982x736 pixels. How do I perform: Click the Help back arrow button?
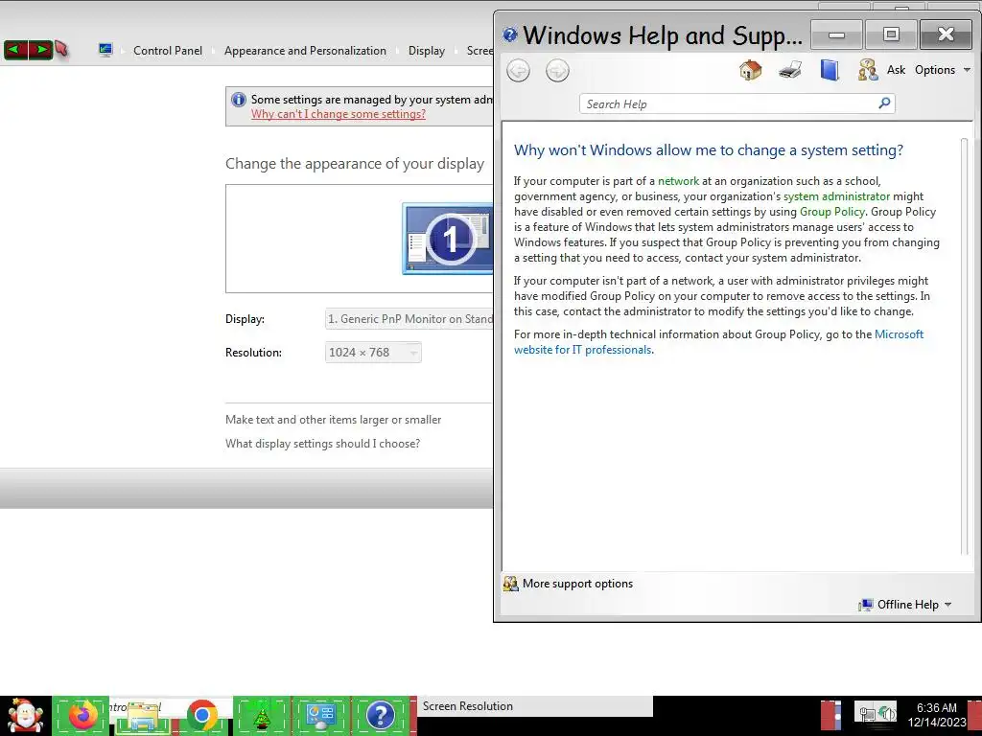(x=518, y=71)
